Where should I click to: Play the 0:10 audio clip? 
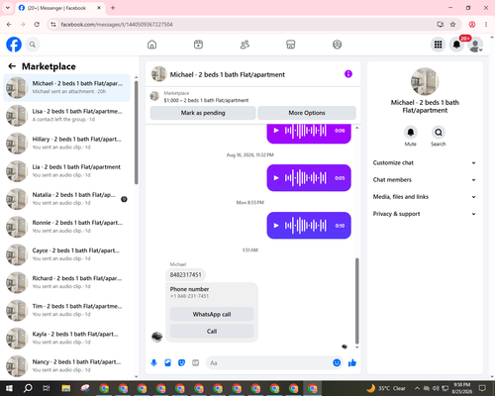click(276, 226)
